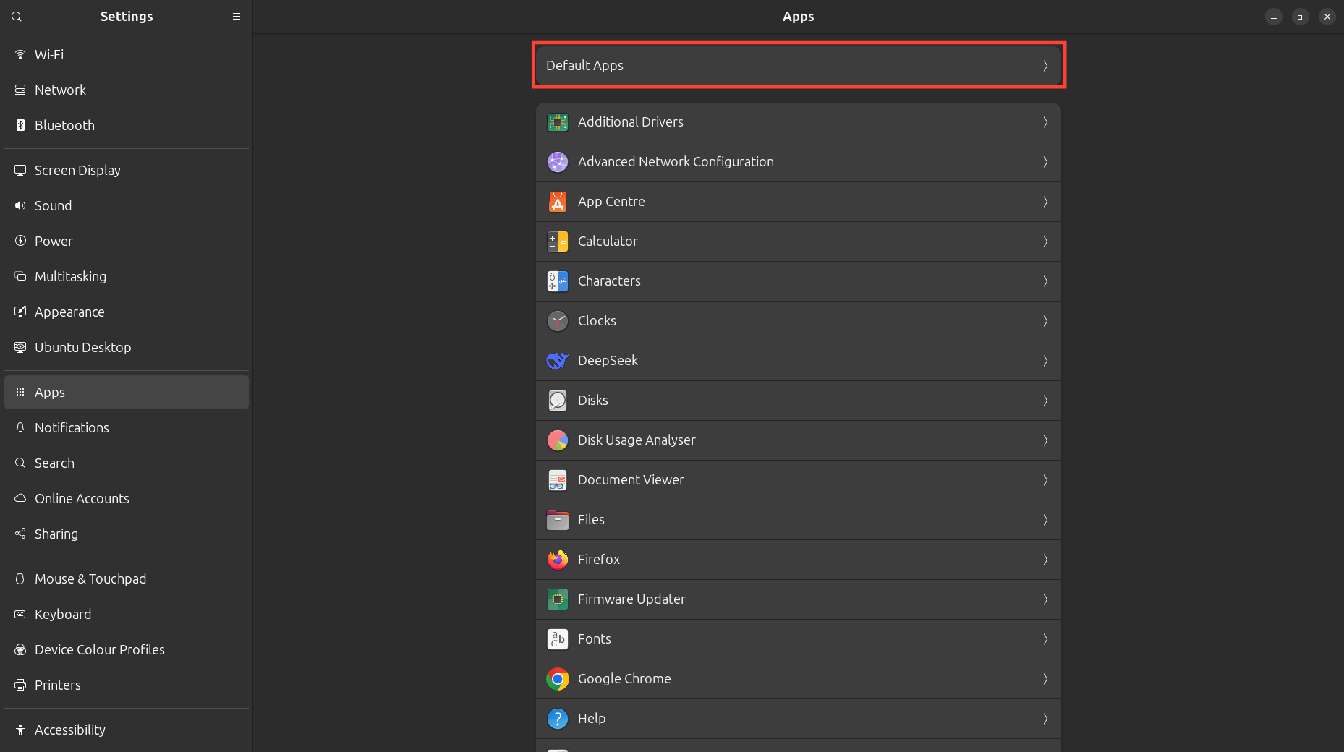Open Printers via the printer icon

20,685
